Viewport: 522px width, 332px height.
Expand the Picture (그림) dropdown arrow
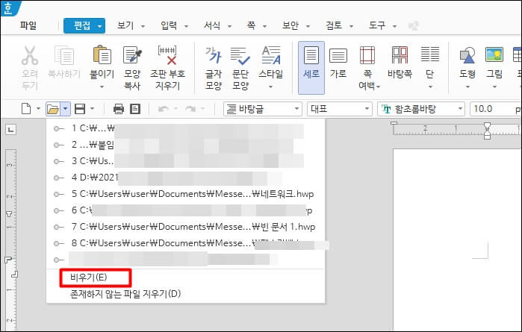point(494,87)
